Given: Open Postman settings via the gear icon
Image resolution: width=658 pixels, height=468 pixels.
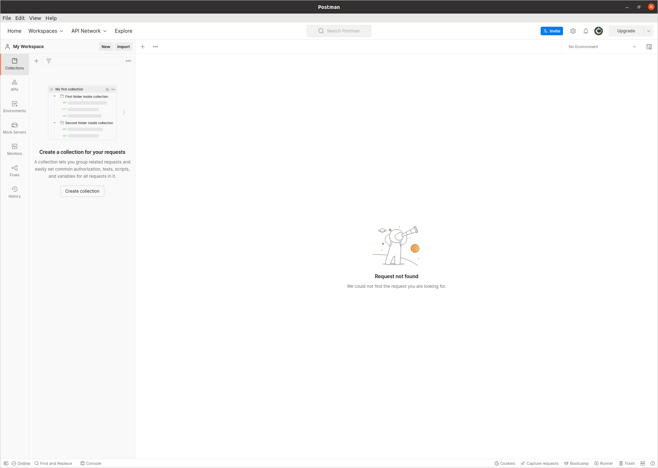Looking at the screenshot, I should click(573, 31).
